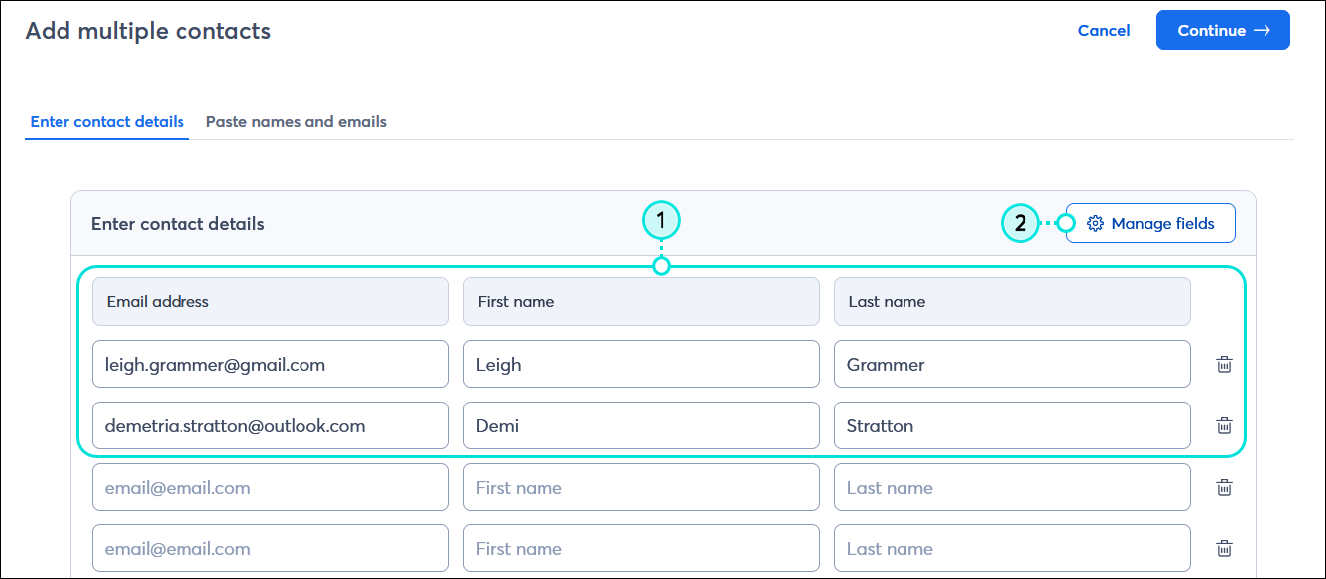
Task: Delete the leigh.grammer@gmail.com contact row
Action: click(1224, 365)
